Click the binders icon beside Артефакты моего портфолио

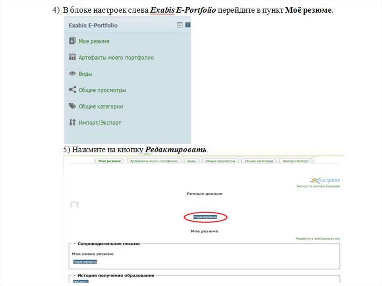(x=72, y=57)
